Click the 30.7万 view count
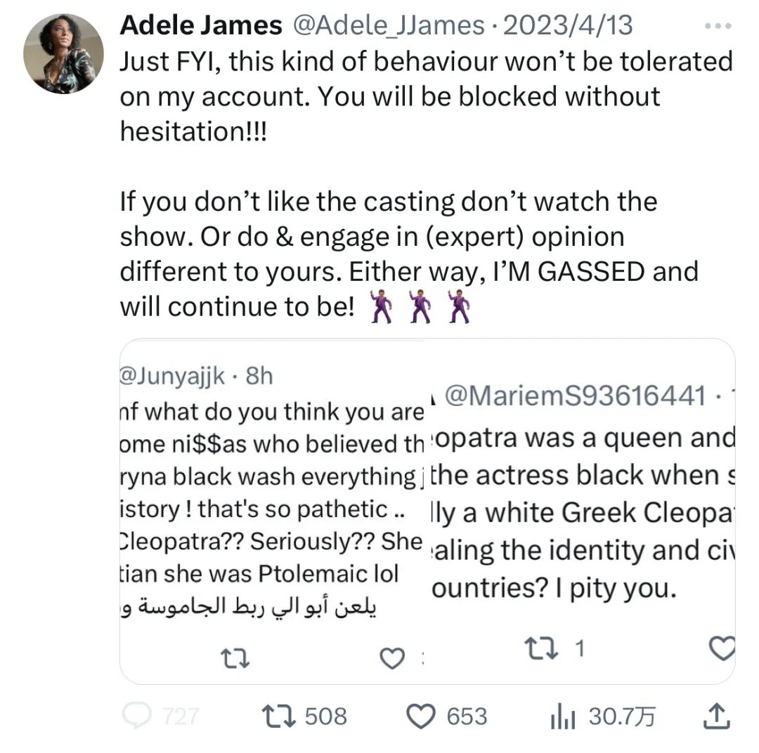This screenshot has width=759, height=753. pyautogui.click(x=621, y=716)
